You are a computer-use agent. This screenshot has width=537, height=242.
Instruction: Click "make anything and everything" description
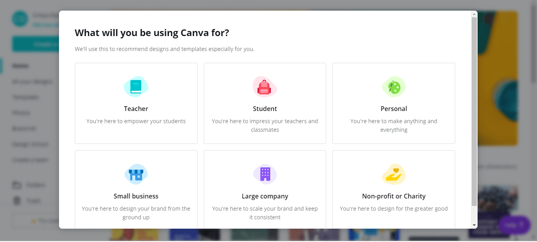pos(393,126)
